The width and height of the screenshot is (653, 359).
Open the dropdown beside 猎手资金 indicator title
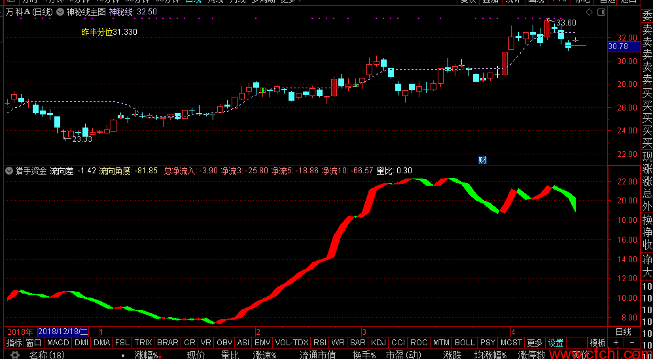pos(9,171)
